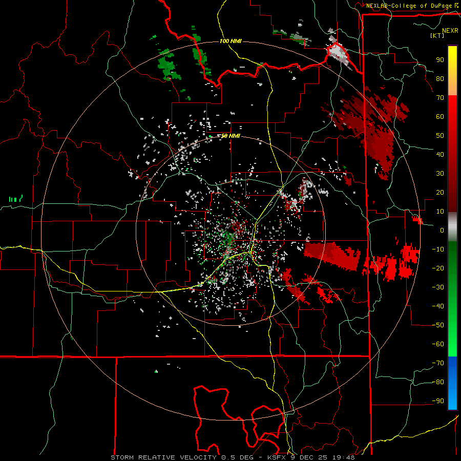This screenshot has height=461, width=461.
Task: Click the -60 label on velocity scale
Action: [438, 344]
